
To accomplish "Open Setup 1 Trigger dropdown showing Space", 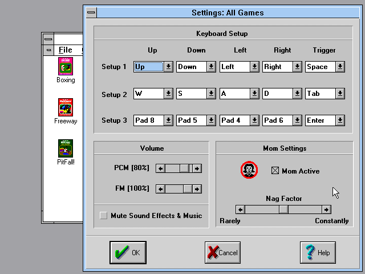I will (x=340, y=67).
